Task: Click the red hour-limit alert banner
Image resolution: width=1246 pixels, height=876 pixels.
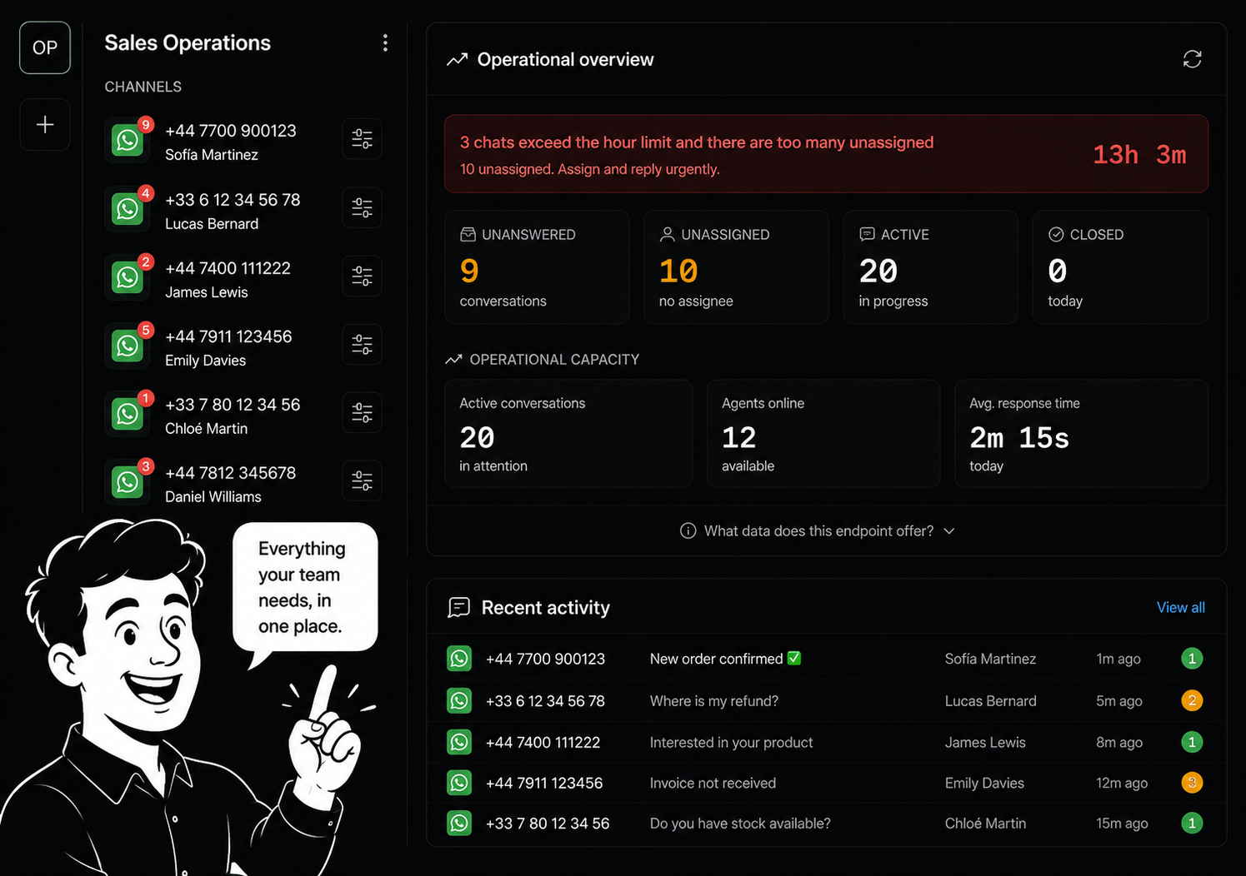Action: click(826, 154)
